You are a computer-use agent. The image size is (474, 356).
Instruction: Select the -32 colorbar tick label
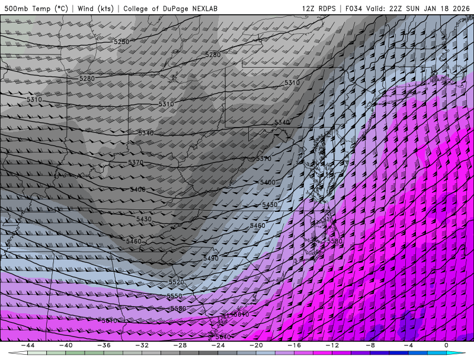pos(142,345)
